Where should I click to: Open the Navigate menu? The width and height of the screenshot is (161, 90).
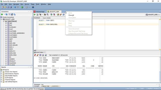(16, 4)
